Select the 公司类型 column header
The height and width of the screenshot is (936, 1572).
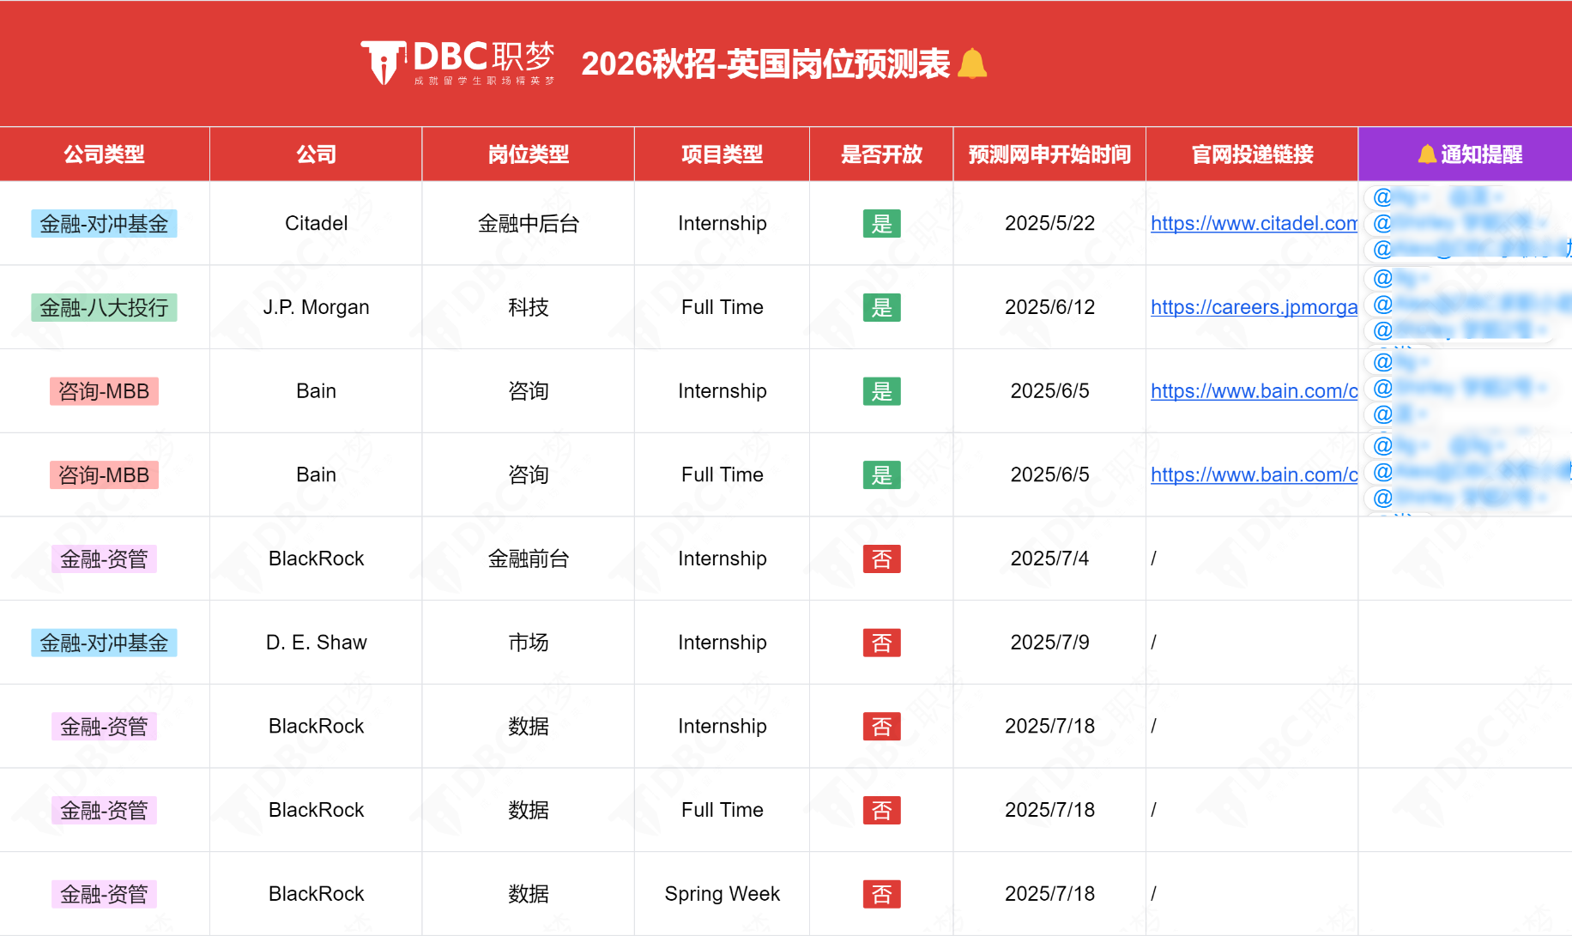pos(105,154)
